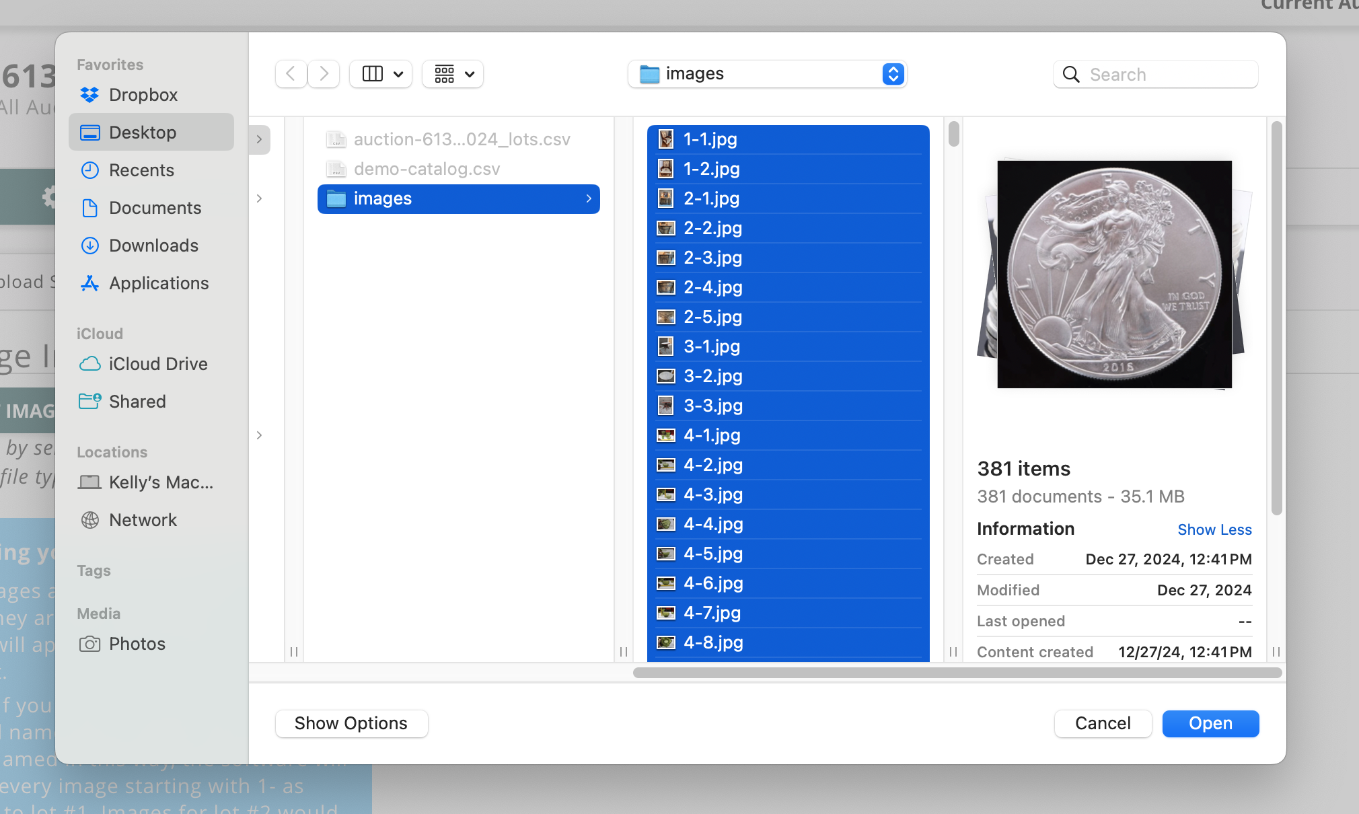Screen dimensions: 1359x814
Task: Expand Desktop using its disclosure chevron
Action: coord(259,139)
